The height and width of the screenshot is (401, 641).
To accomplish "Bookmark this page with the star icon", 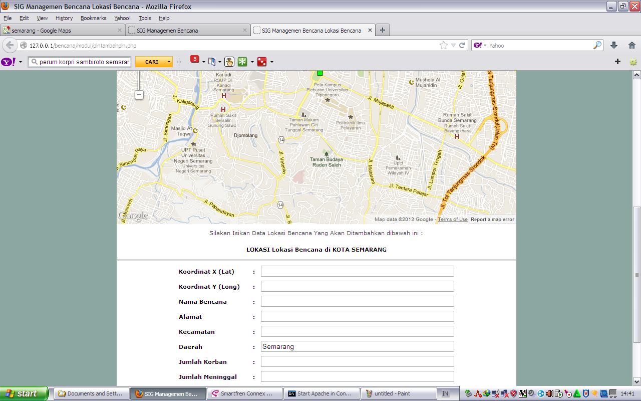I will (443, 45).
